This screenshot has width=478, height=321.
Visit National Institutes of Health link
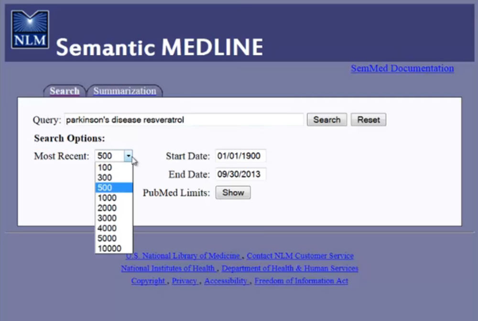pyautogui.click(x=169, y=268)
